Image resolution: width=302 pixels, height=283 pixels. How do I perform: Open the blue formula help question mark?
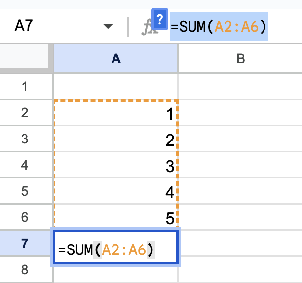tap(159, 20)
